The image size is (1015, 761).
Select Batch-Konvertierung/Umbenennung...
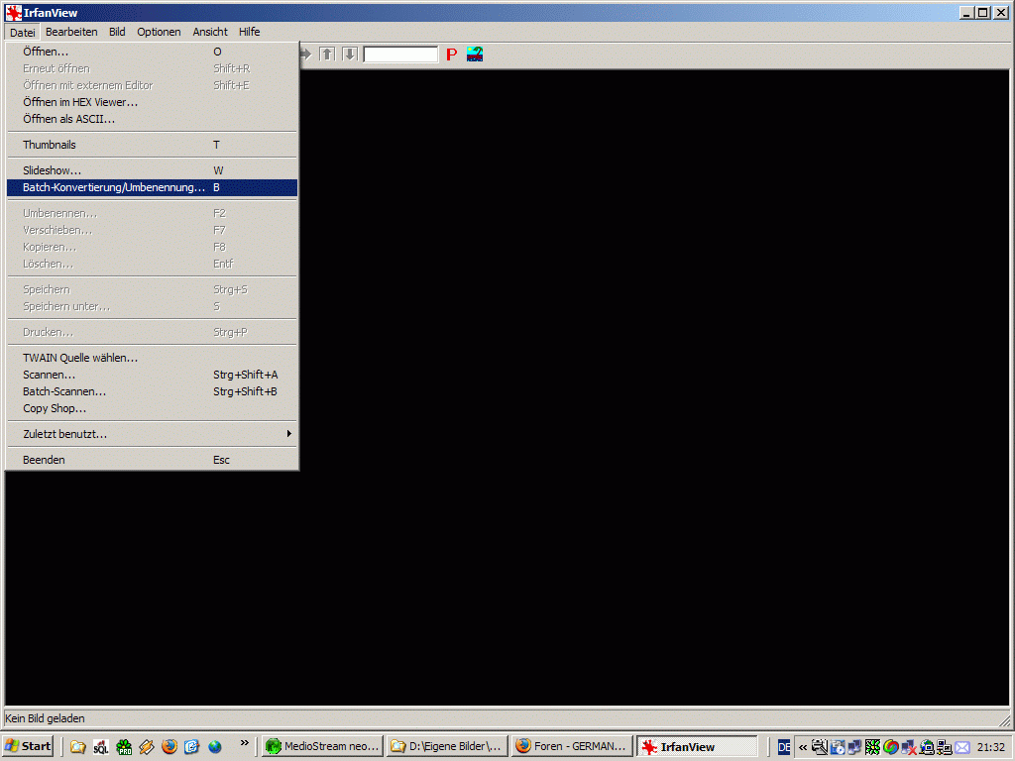pos(152,187)
